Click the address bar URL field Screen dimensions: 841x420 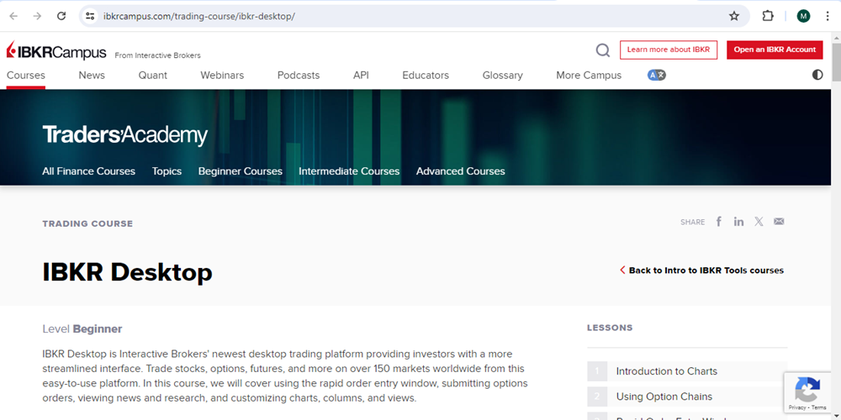[x=413, y=16]
